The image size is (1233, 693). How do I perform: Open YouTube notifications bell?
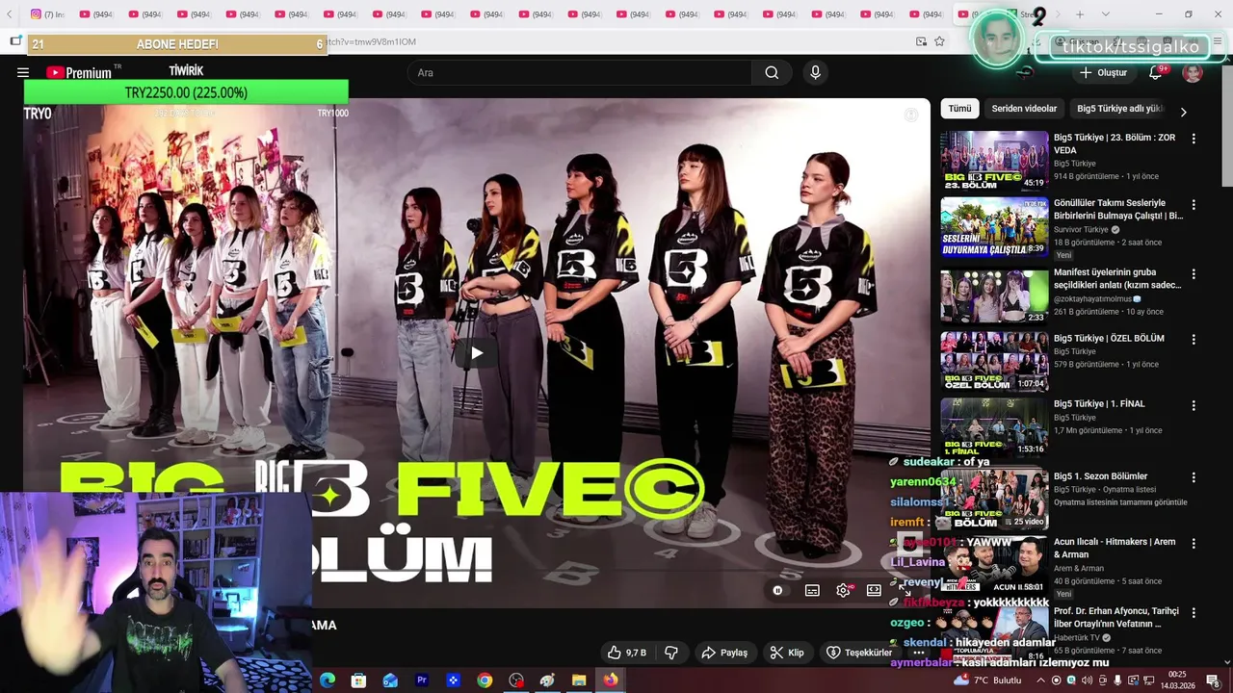(1156, 72)
